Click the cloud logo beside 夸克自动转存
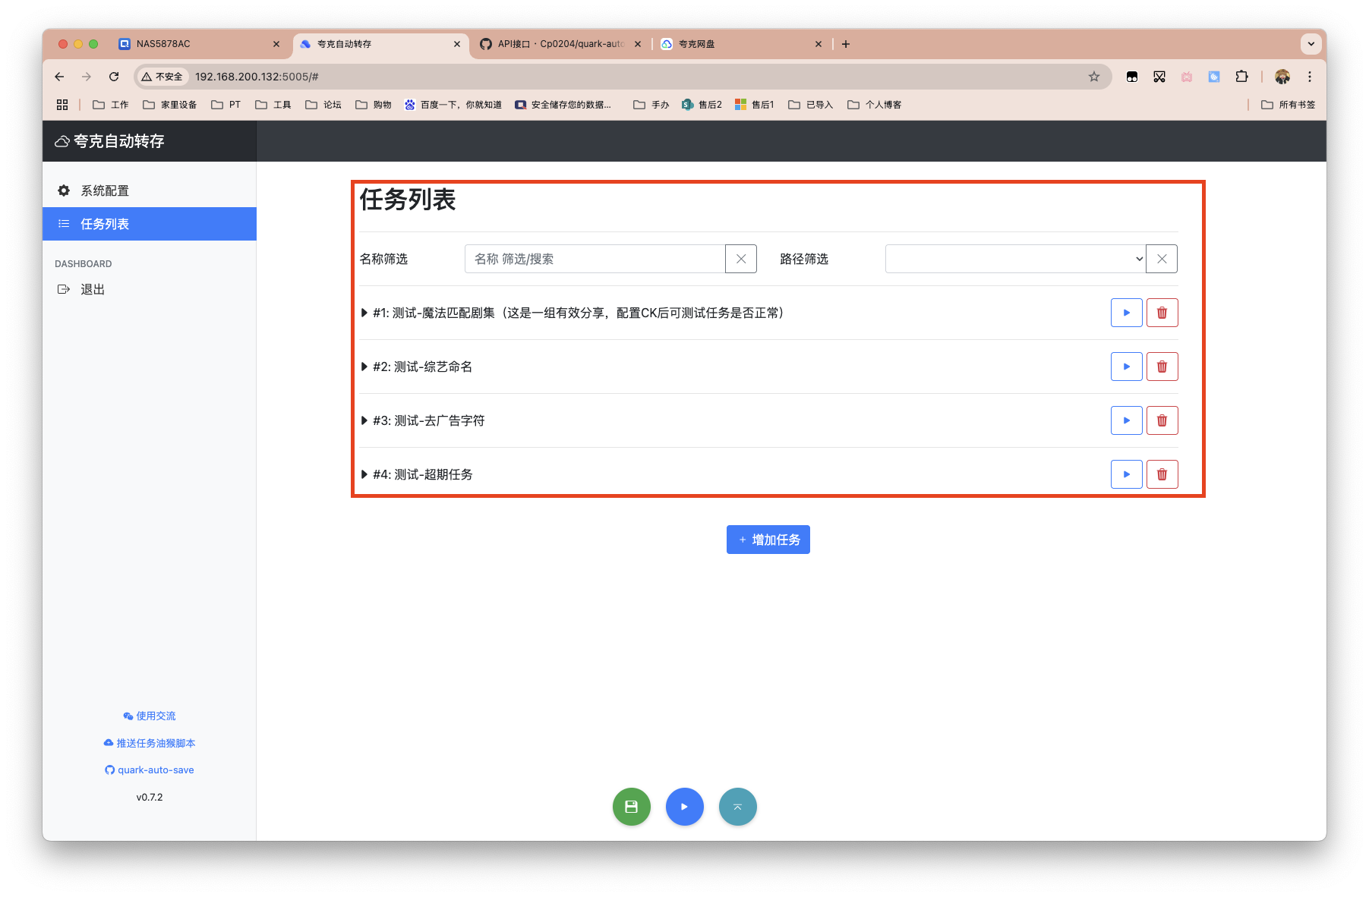The width and height of the screenshot is (1369, 897). point(62,140)
